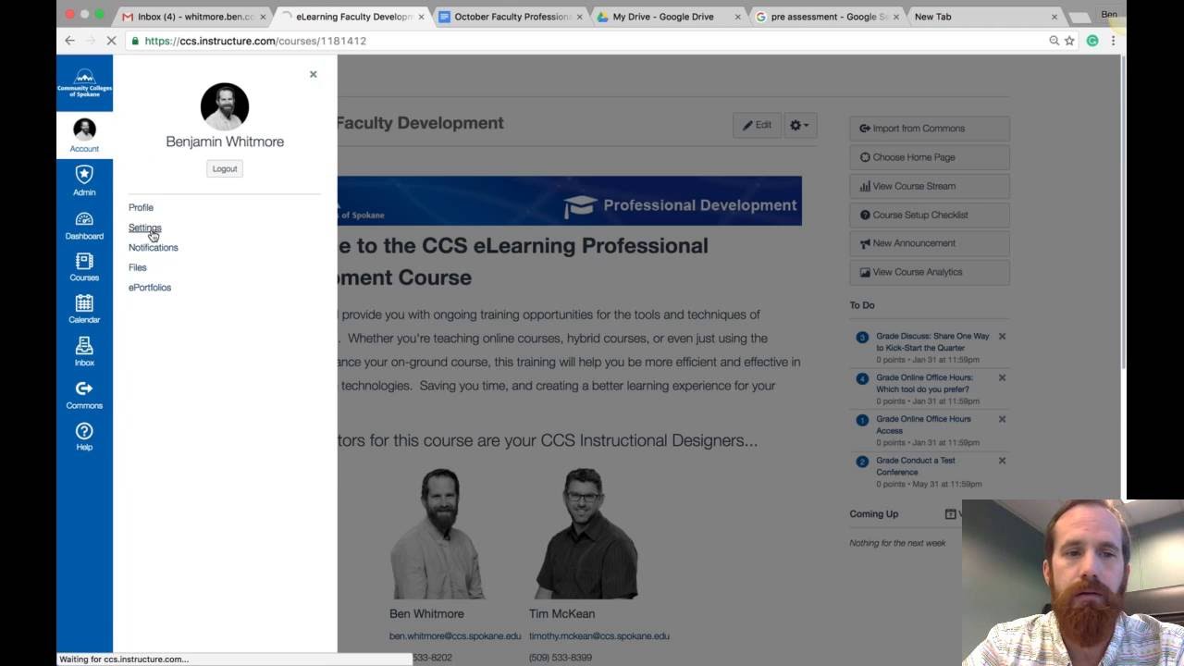Click the Edit button on the home page
This screenshot has height=666, width=1184.
coord(757,125)
